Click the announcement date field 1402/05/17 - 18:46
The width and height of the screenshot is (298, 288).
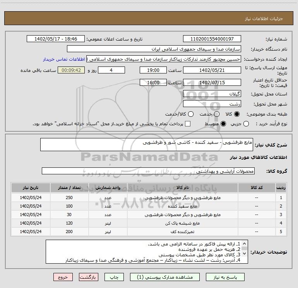(x=56, y=39)
